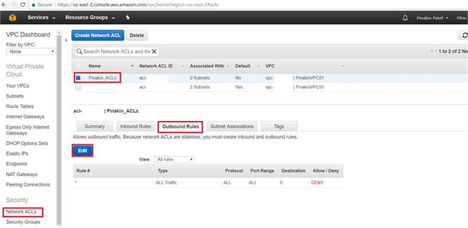
Task: Click the Allow / Deny column header
Action: pyautogui.click(x=326, y=171)
